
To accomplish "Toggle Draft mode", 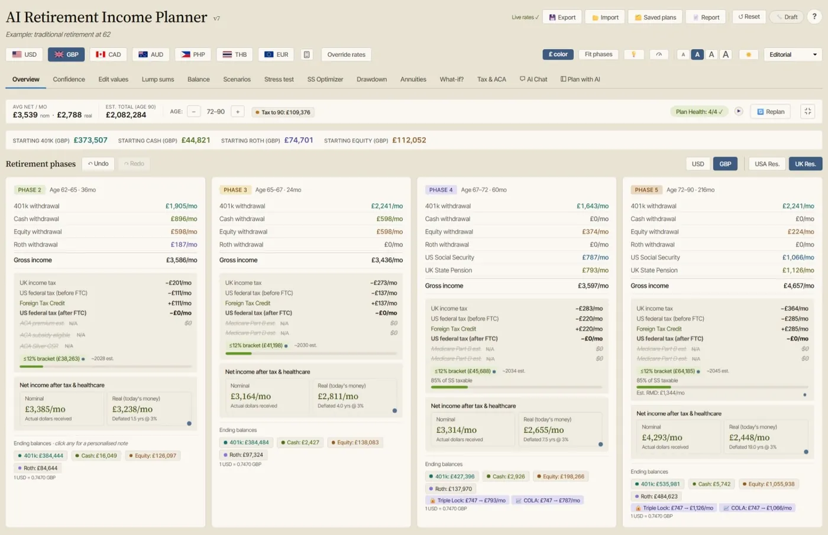I will [x=787, y=17].
